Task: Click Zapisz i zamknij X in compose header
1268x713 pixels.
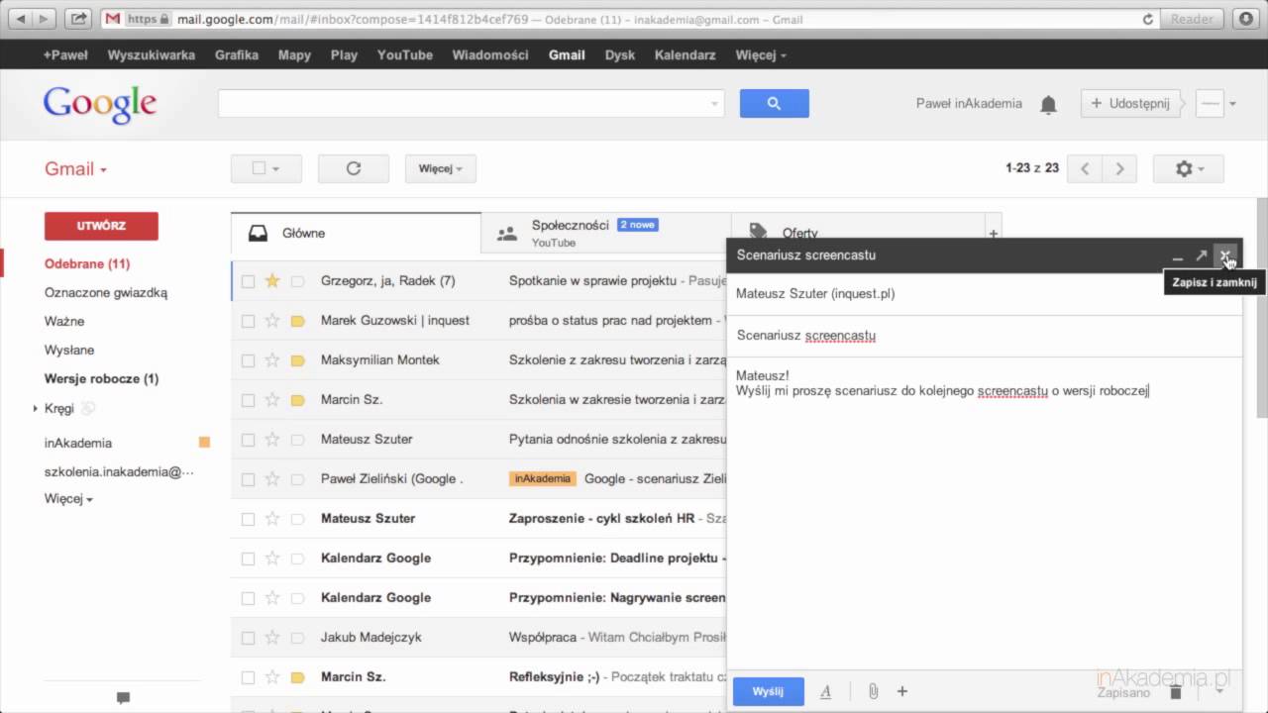Action: [x=1225, y=255]
